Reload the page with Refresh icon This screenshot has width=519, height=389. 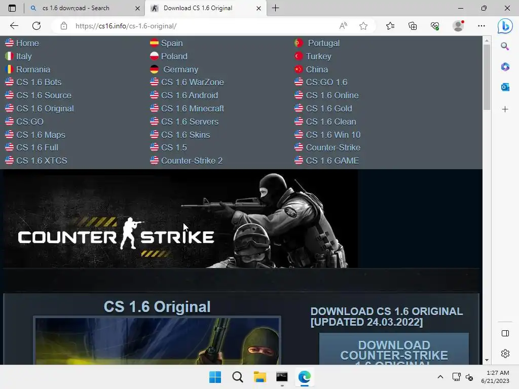coord(36,26)
